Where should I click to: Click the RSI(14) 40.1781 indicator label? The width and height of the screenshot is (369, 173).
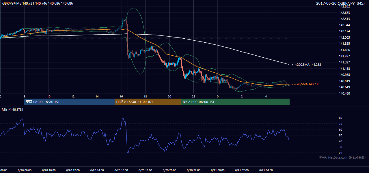point(12,110)
